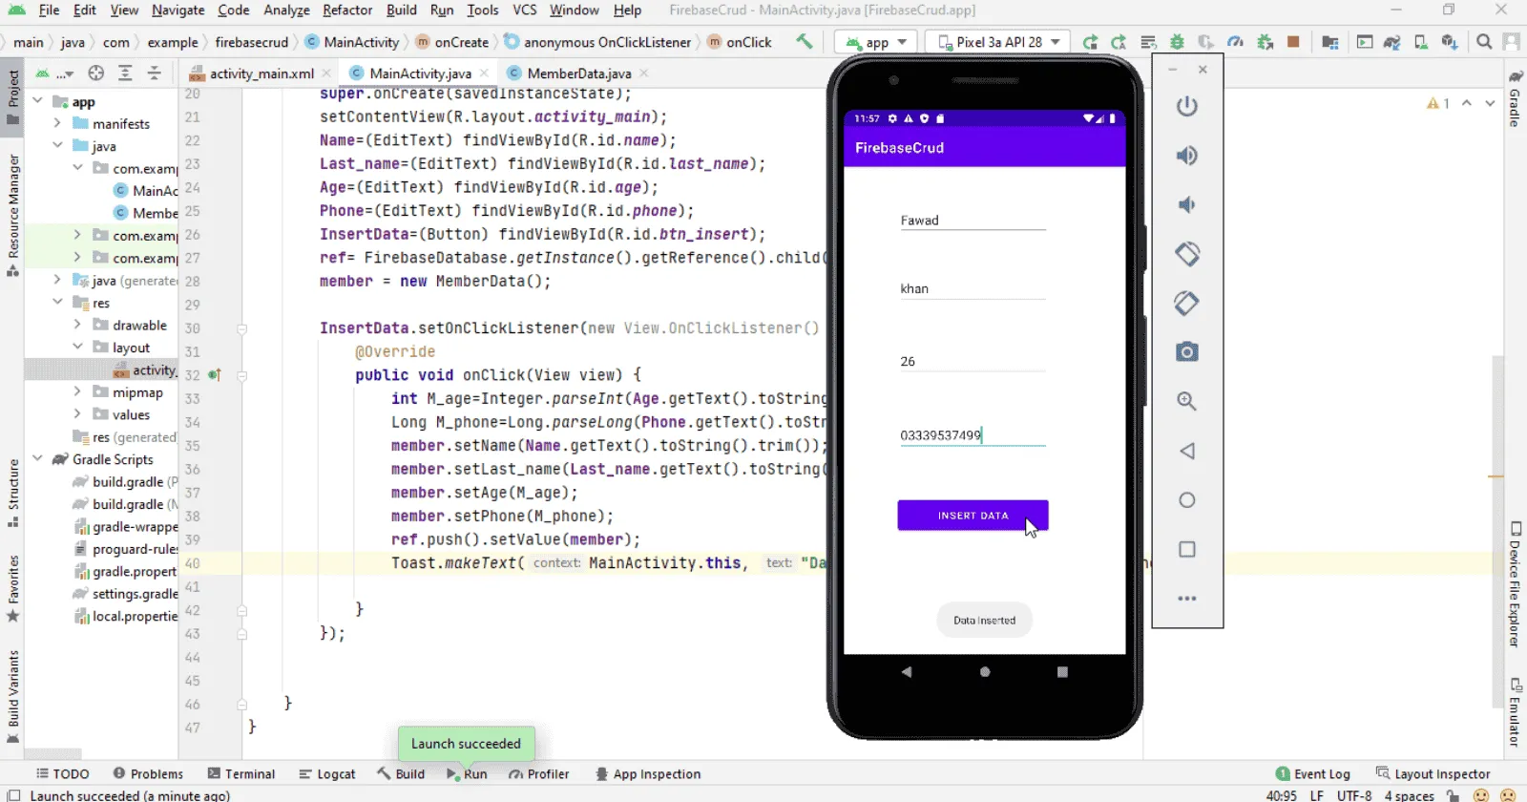Toggle the Device File Explorer tool window
Screen dimensions: 1527x802
coord(1515,584)
